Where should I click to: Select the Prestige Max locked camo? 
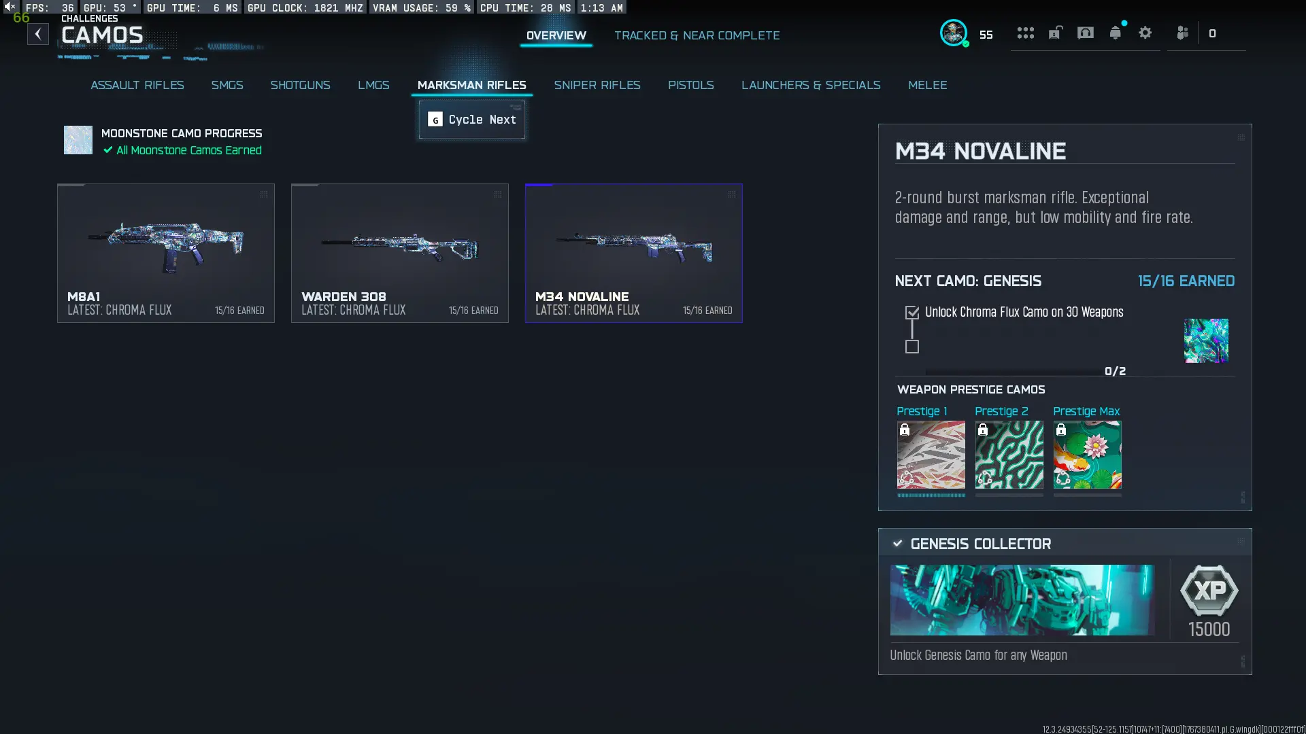[x=1087, y=454]
